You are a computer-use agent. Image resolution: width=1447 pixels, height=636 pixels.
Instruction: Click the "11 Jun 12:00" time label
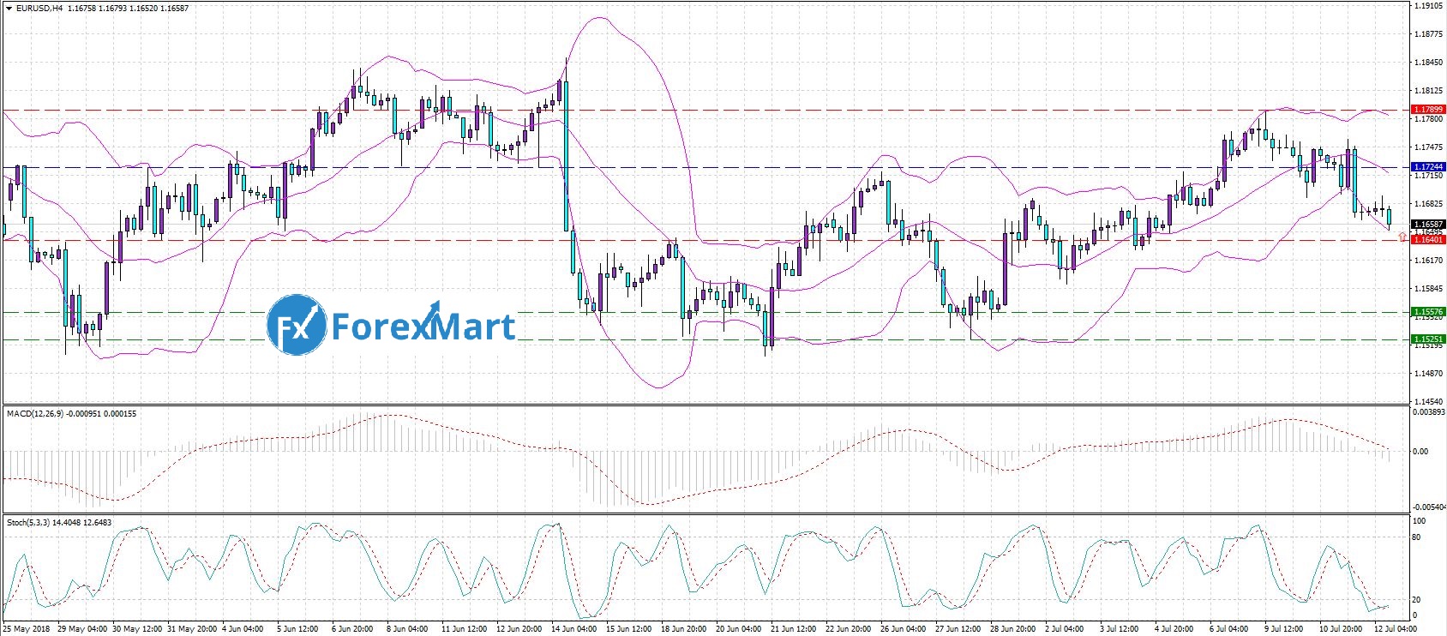pos(464,629)
